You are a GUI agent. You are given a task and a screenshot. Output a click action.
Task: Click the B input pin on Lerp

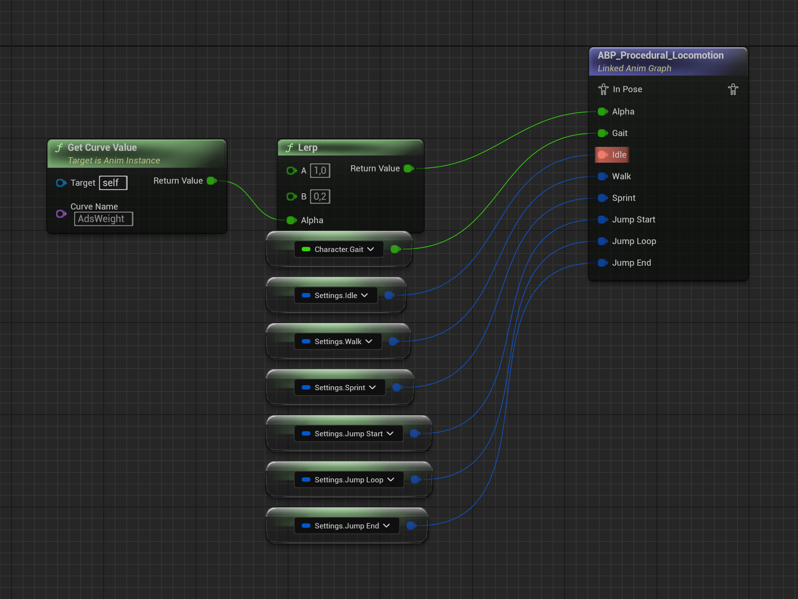click(x=291, y=197)
